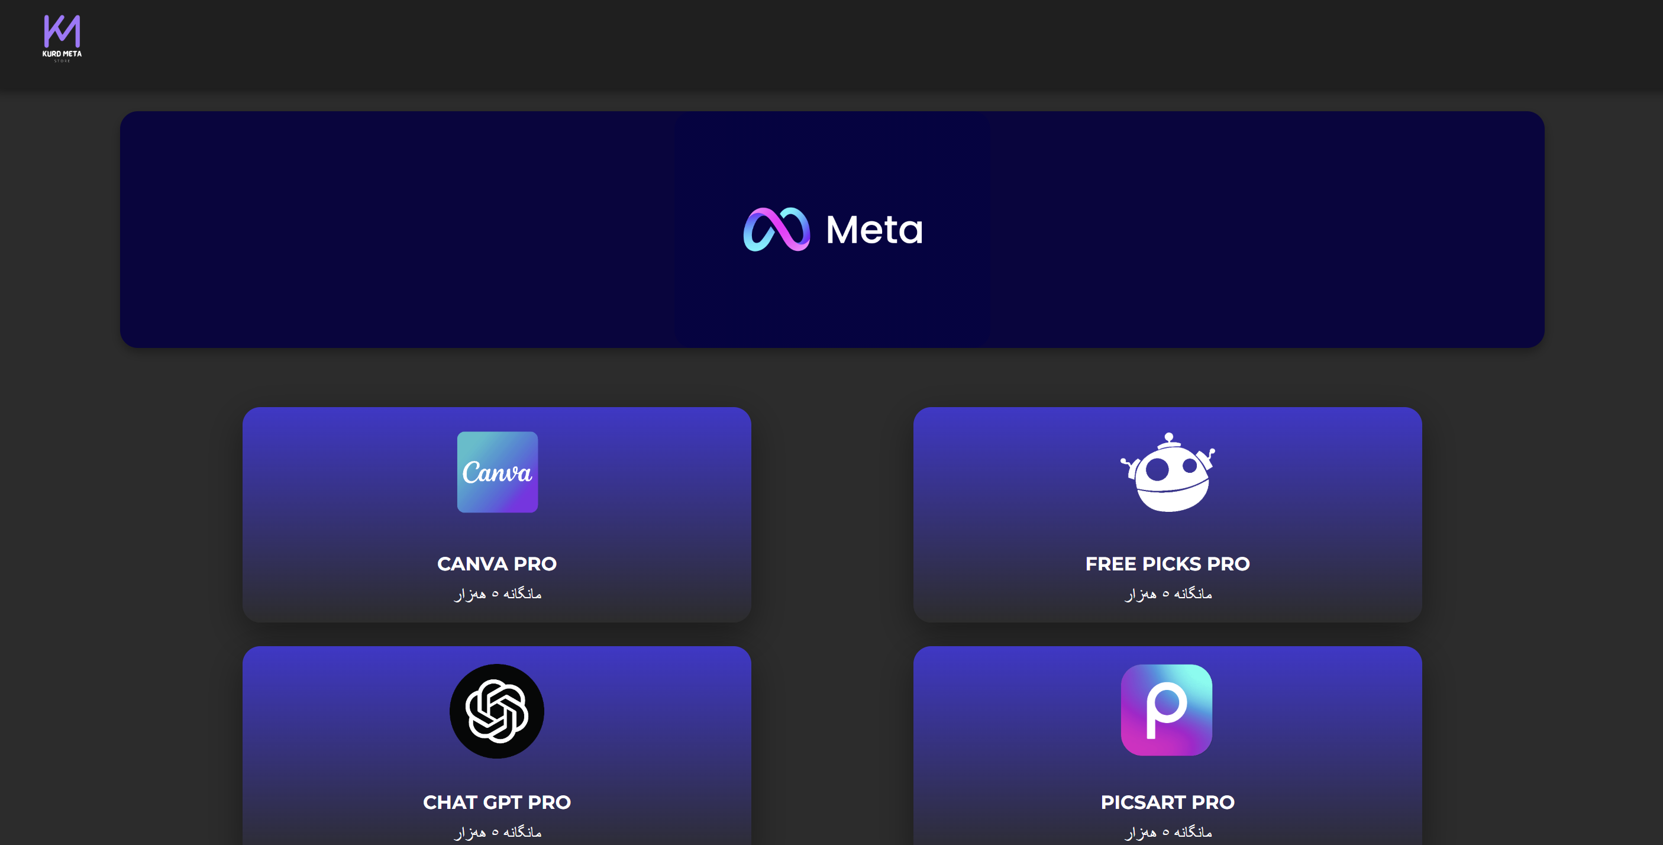Open the CANVA PRO title link
1663x845 pixels.
pos(496,563)
